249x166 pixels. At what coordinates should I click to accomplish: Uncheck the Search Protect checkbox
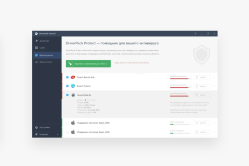pos(67,86)
